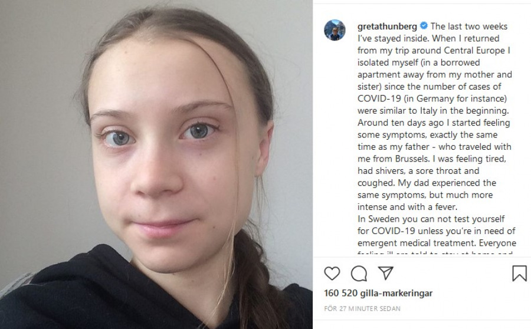The image size is (531, 329).
Task: View the 160 520 gilla-markeringar likes list
Action: point(378,293)
